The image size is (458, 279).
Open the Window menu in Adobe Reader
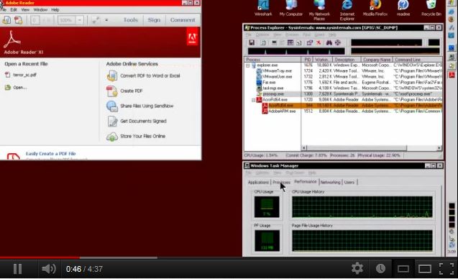(40, 9)
